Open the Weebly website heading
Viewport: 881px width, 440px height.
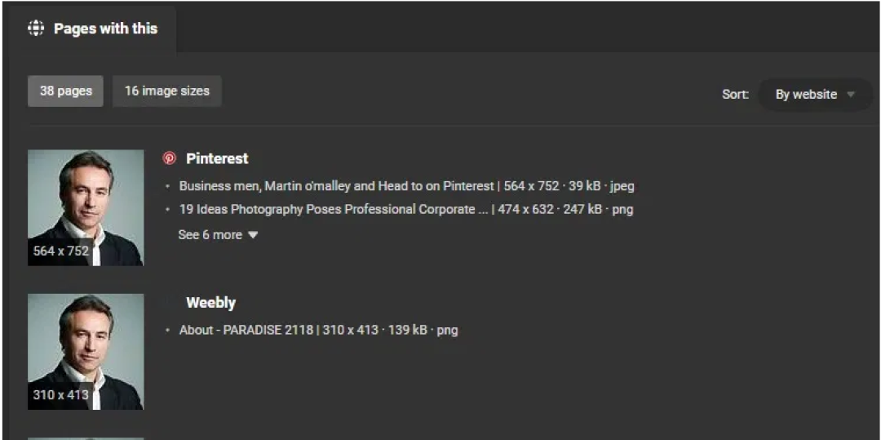pyautogui.click(x=210, y=303)
